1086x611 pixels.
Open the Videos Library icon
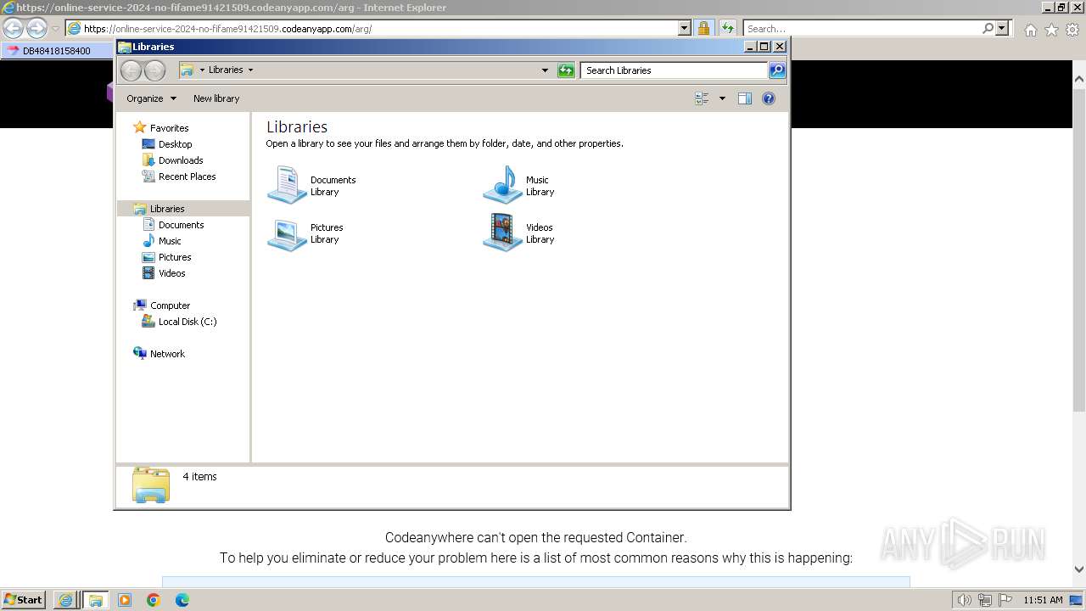pyautogui.click(x=502, y=233)
